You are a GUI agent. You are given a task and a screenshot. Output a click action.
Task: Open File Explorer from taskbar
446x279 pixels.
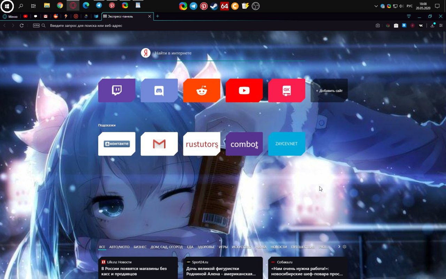tap(47, 6)
